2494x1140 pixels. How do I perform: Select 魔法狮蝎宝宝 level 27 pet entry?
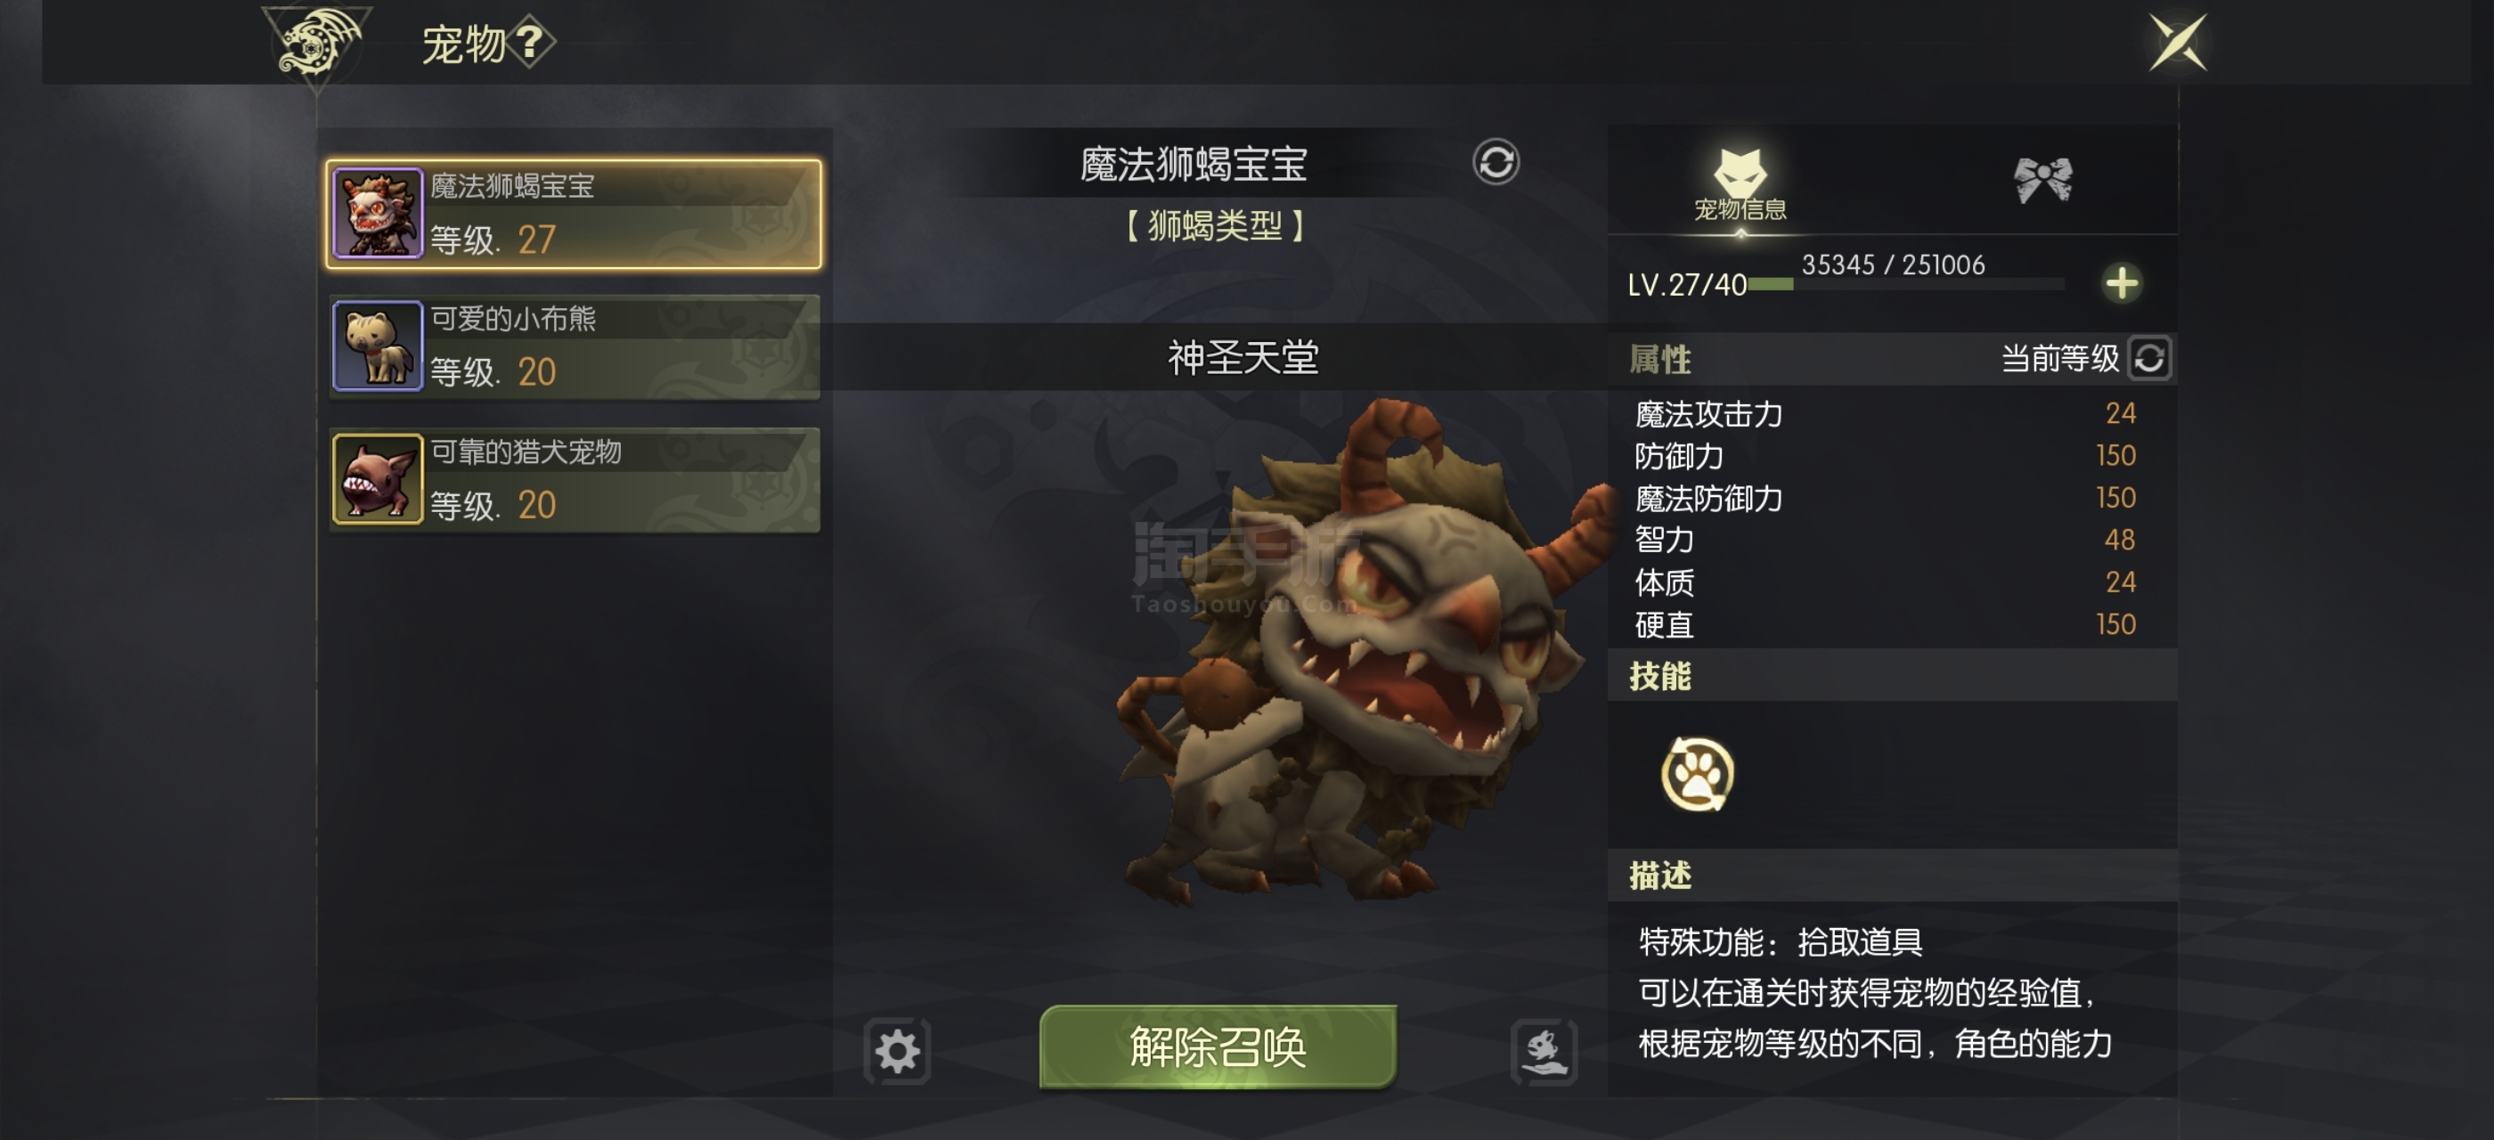tap(575, 214)
